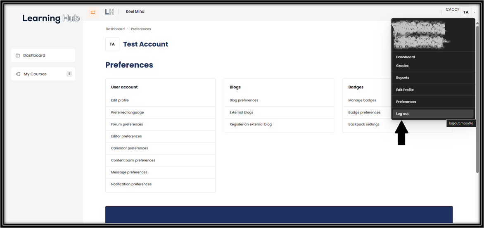Click the Dashboard breadcrumb link

tap(115, 29)
